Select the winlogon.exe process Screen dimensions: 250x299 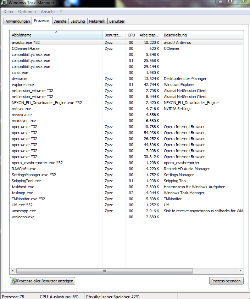click(127, 217)
